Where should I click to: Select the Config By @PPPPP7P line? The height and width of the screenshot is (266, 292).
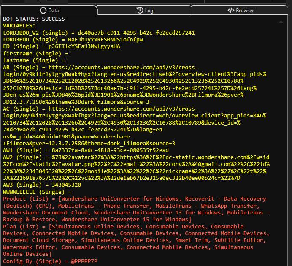[x=50, y=261]
